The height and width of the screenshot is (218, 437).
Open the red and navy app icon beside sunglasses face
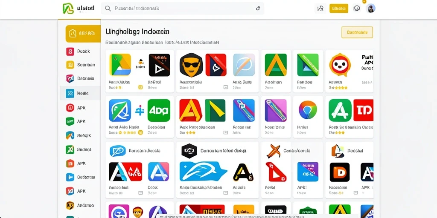pyautogui.click(x=216, y=65)
